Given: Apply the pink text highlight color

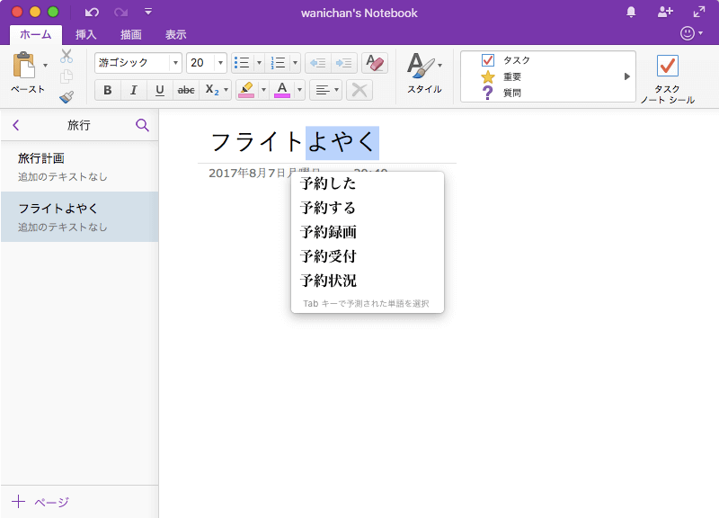Looking at the screenshot, I should [x=246, y=90].
